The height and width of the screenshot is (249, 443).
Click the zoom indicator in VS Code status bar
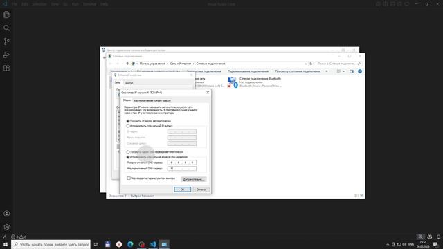point(420,237)
